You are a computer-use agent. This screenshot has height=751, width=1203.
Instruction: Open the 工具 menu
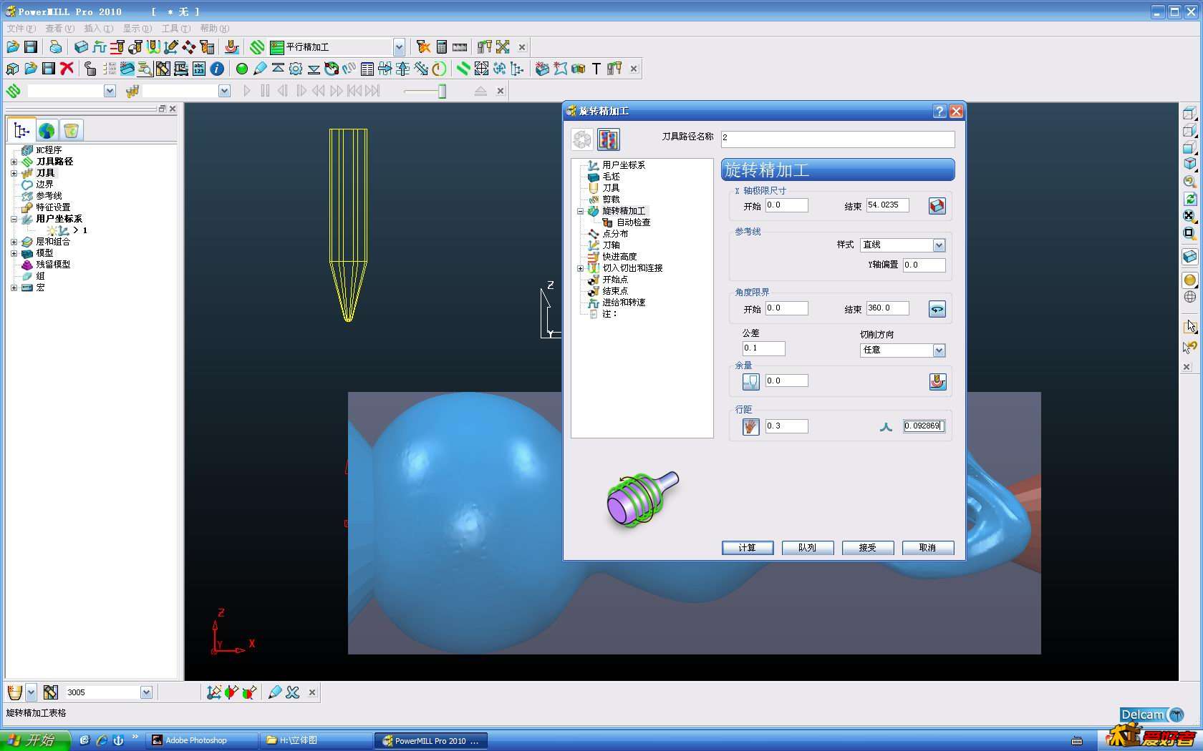coord(175,29)
